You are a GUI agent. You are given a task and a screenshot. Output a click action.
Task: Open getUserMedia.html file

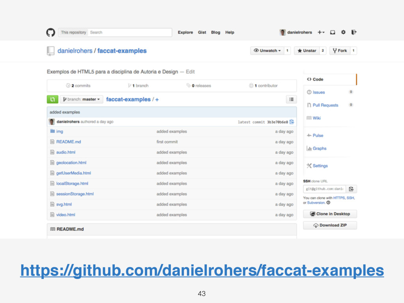click(73, 173)
